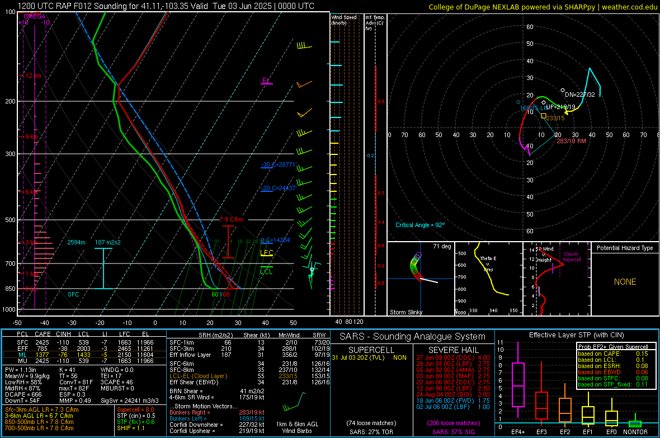
Task: Click the 71 deg value in Storm Slinky panel
Action: (x=442, y=246)
